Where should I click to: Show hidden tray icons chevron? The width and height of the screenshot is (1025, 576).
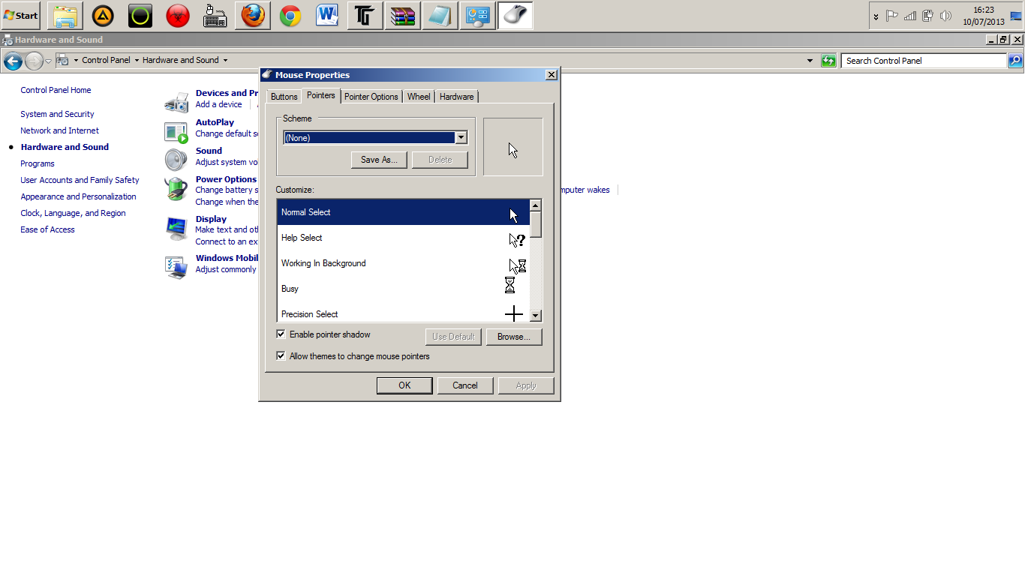point(876,16)
